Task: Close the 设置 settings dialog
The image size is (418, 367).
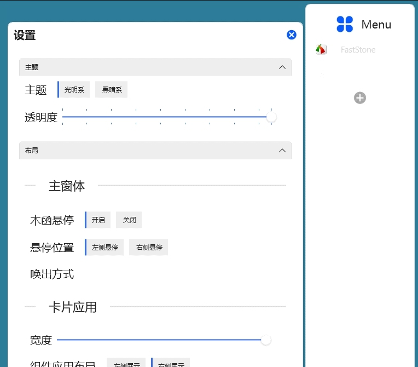Action: [292, 35]
